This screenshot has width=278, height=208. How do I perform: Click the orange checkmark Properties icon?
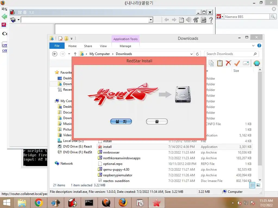click(237, 63)
